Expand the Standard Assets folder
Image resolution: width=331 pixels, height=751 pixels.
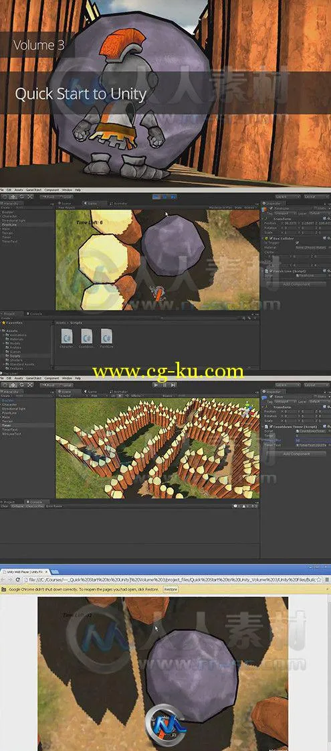pyautogui.click(x=21, y=364)
